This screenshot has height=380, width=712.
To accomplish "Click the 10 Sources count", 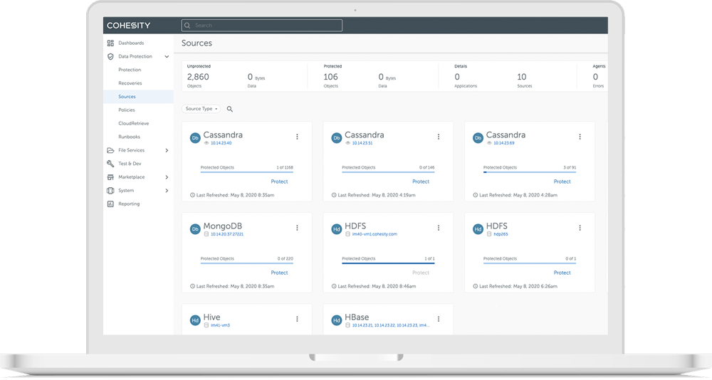I will [522, 77].
